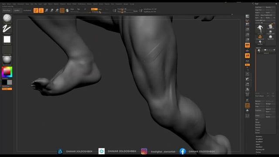Expand the Project section in Subtool

coord(258,130)
